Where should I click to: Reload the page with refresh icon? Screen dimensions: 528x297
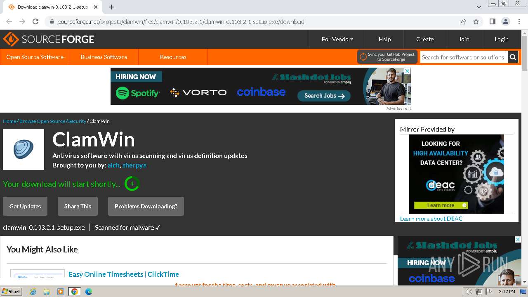coord(35,22)
